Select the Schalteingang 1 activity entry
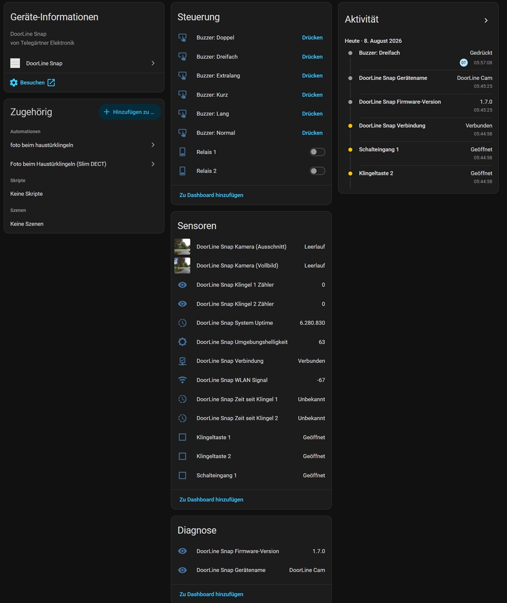The image size is (507, 603). (x=418, y=153)
